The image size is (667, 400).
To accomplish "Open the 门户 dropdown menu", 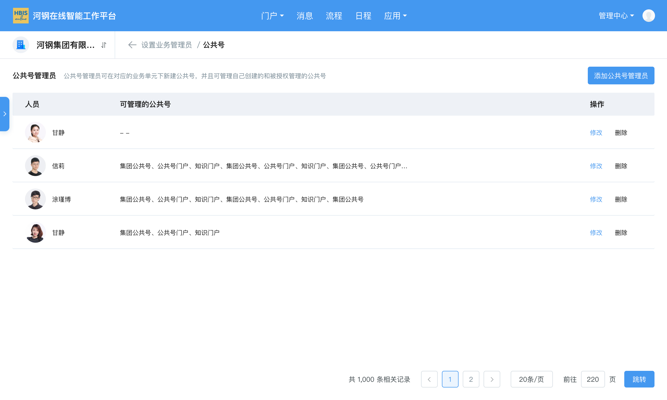I will (272, 16).
